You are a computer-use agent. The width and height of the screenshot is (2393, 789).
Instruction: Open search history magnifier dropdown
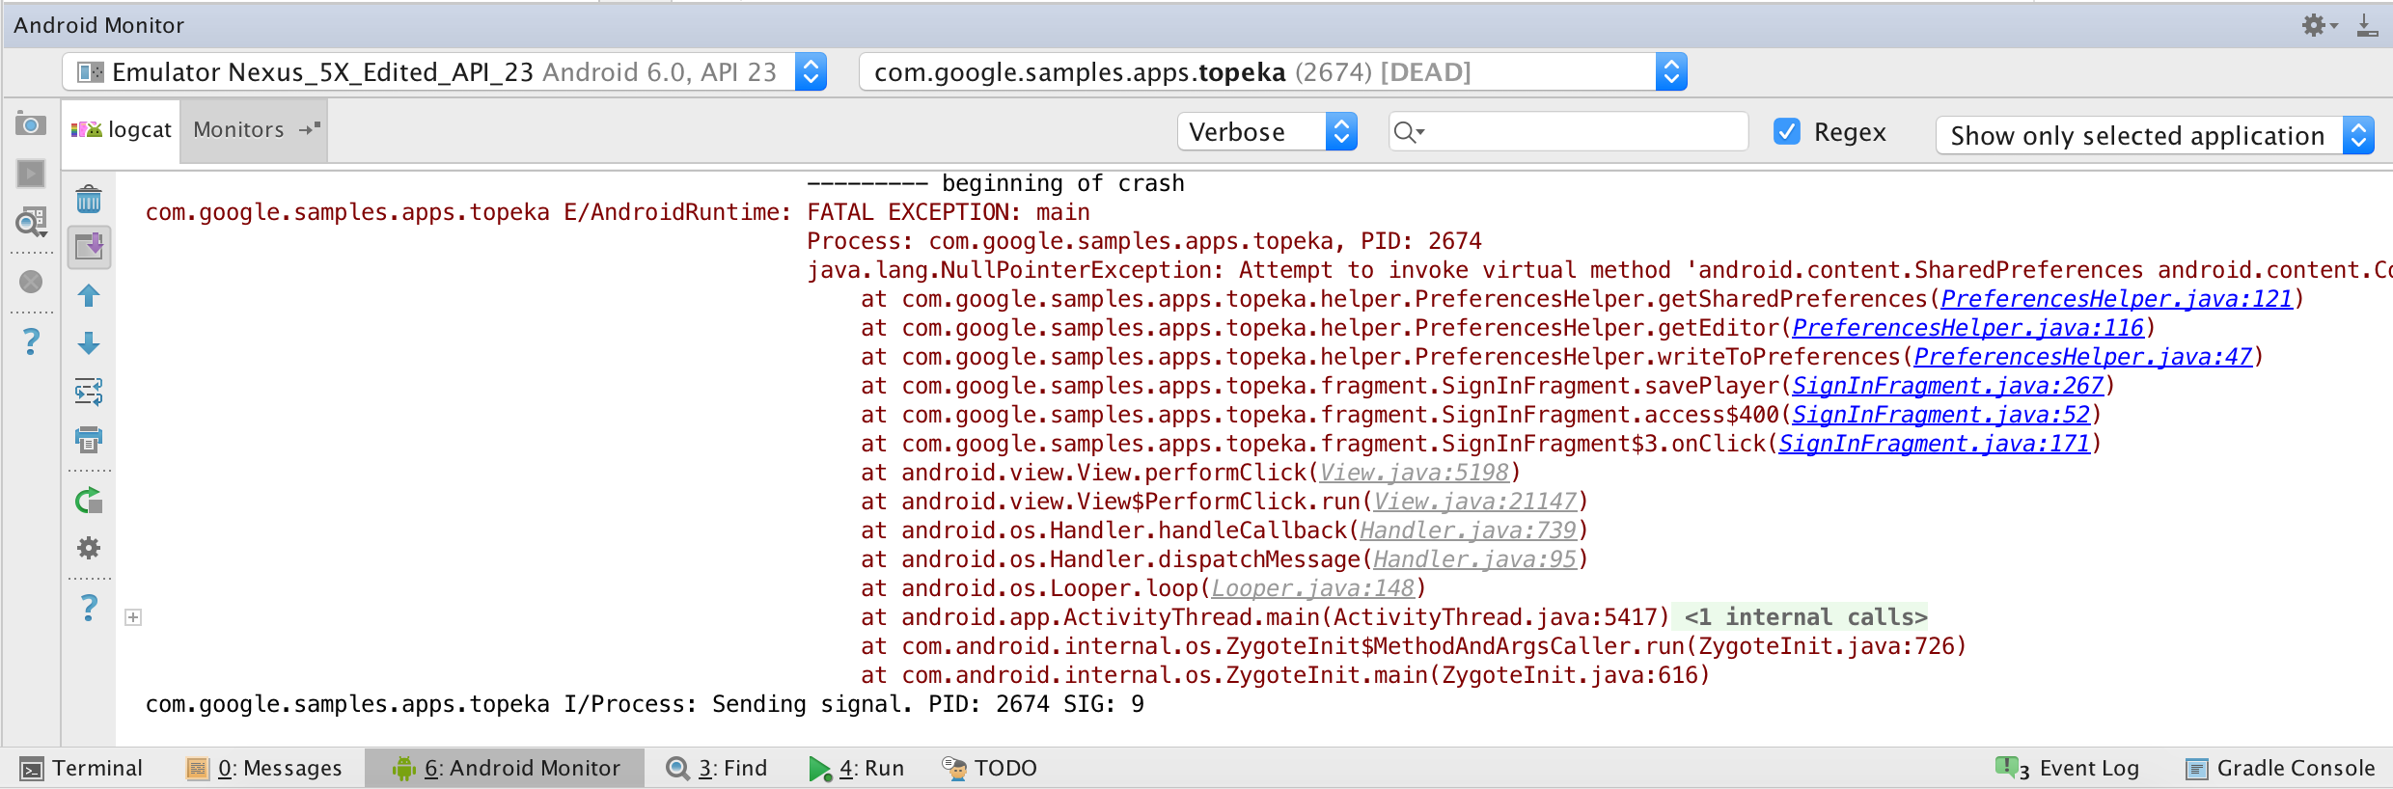pyautogui.click(x=1409, y=132)
